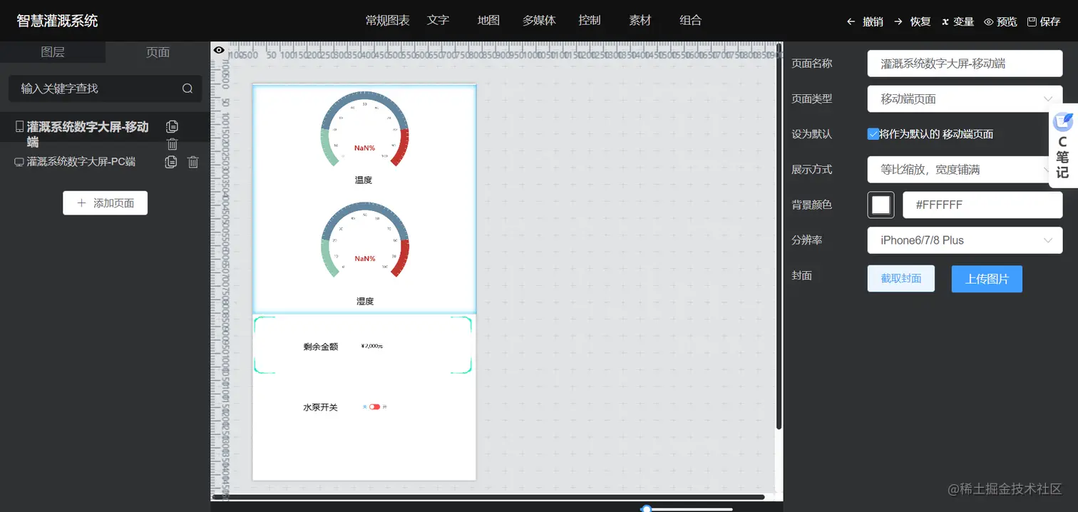Select the 剩余金额 label on canvas
The width and height of the screenshot is (1078, 512).
[x=320, y=347]
